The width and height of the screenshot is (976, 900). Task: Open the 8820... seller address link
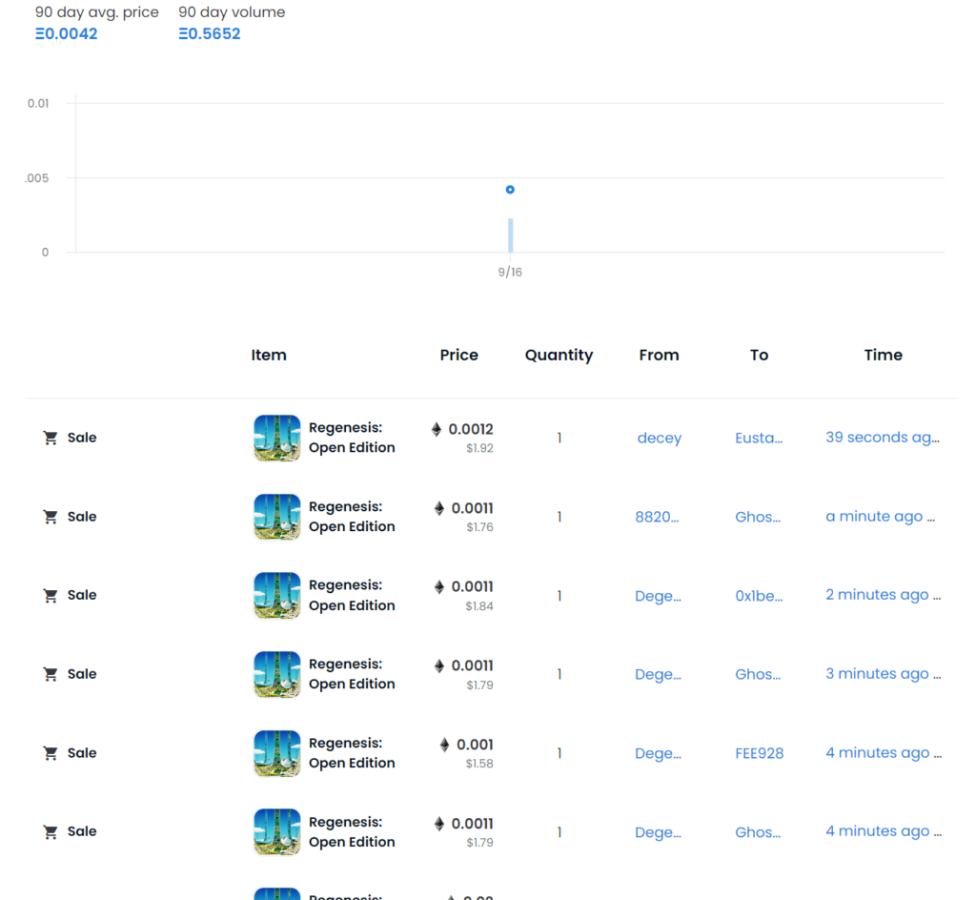tap(657, 517)
